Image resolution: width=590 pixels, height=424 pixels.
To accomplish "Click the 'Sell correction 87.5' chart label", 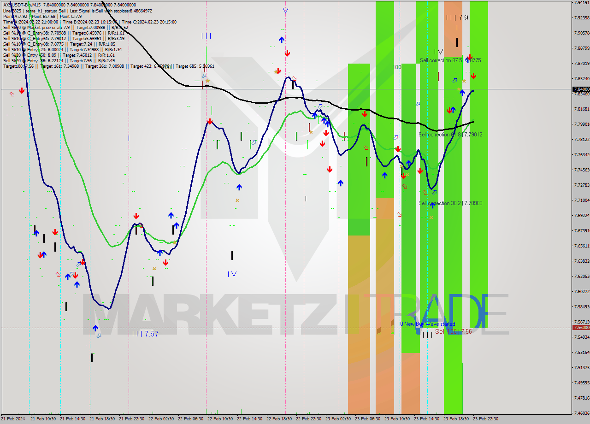I will coord(450,60).
